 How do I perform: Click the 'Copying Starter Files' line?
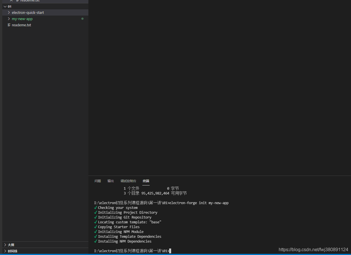(119, 227)
